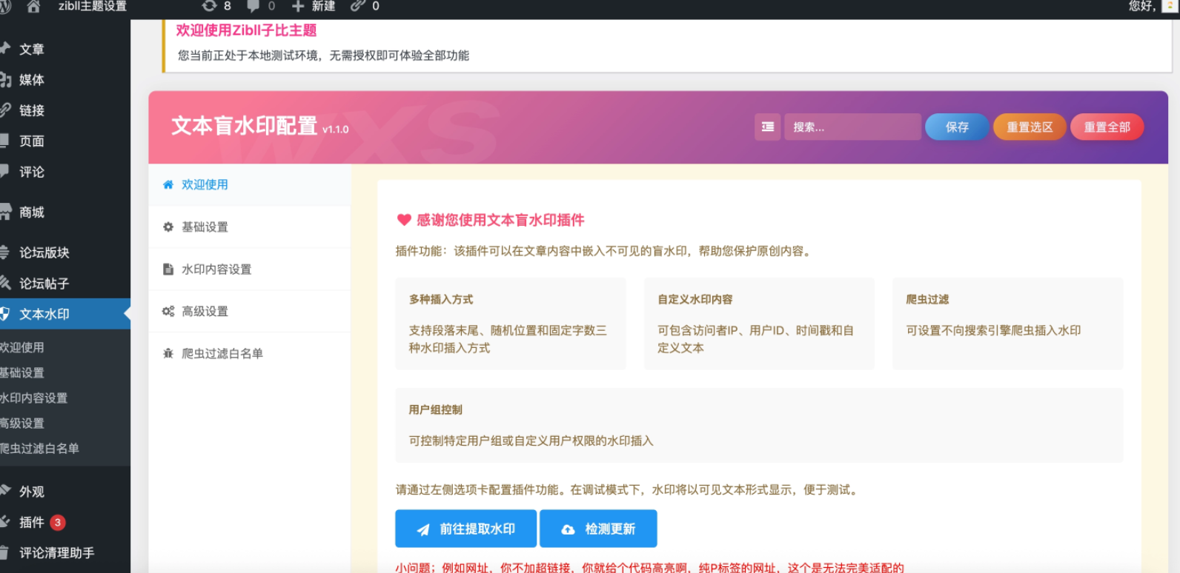Click the updates refresh icon
Image resolution: width=1180 pixels, height=573 pixels.
[210, 6]
